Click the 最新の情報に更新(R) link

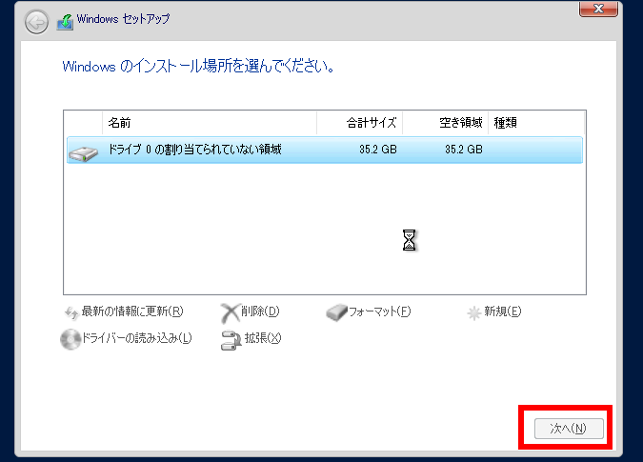tap(132, 311)
